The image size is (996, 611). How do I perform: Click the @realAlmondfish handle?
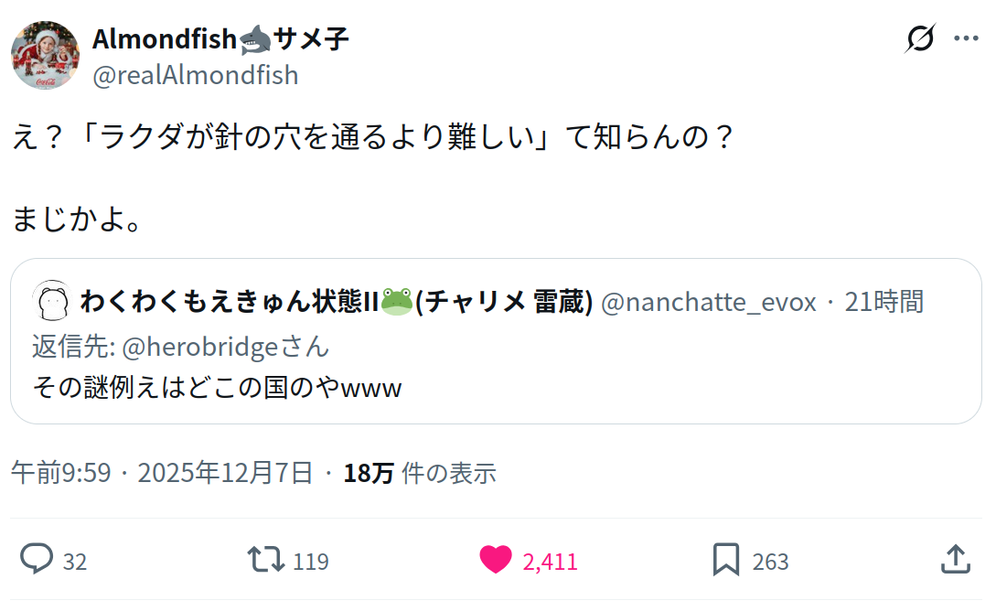pos(195,75)
